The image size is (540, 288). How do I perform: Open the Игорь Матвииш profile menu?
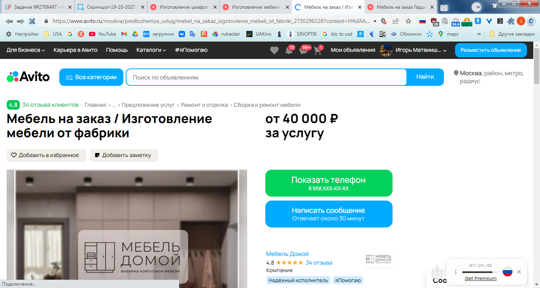point(413,50)
